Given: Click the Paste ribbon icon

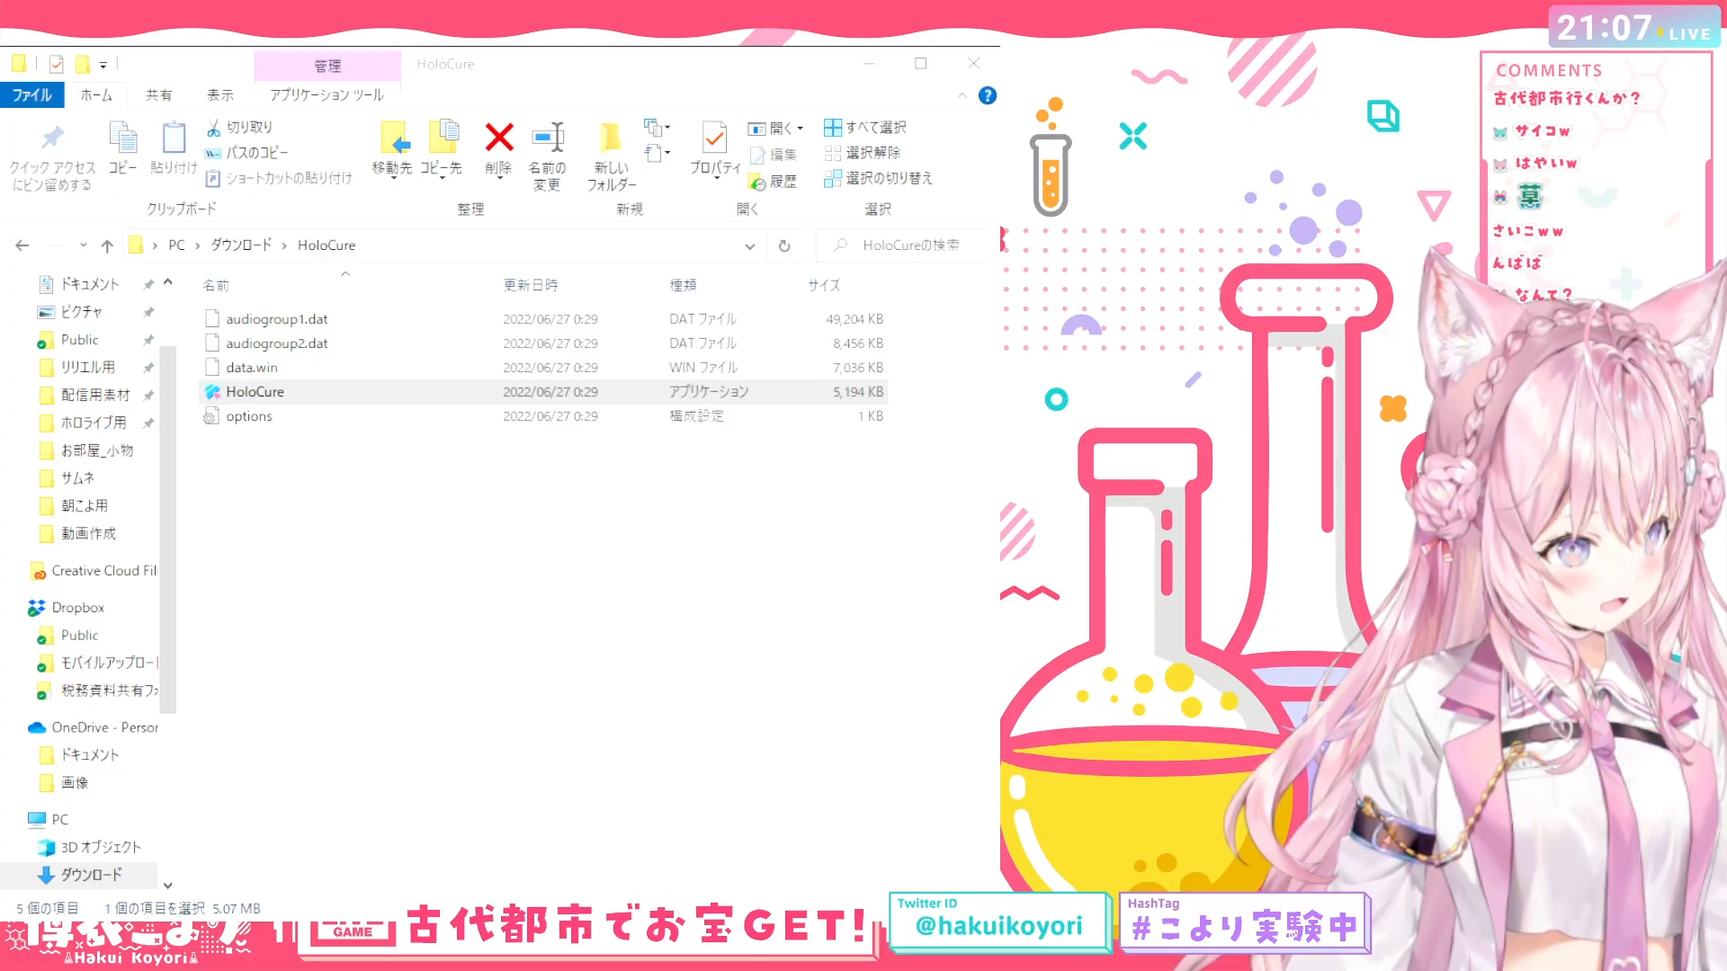Looking at the screenshot, I should 174,138.
